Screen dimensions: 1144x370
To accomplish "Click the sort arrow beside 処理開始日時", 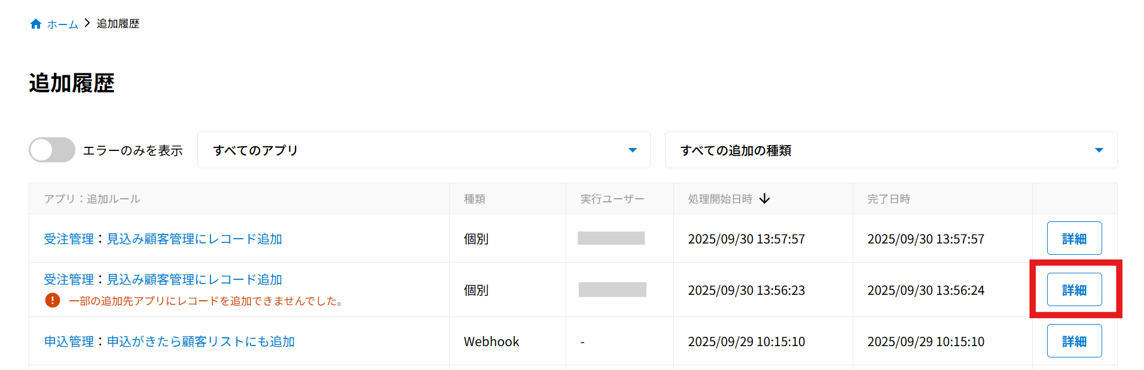I will pyautogui.click(x=765, y=199).
